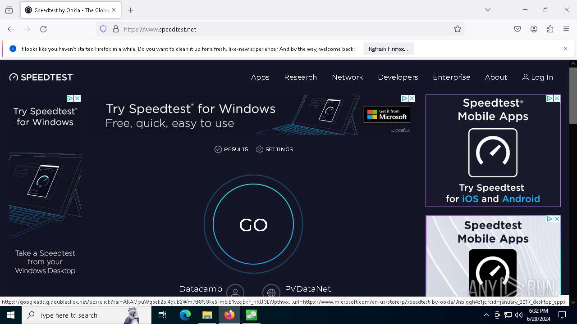This screenshot has height=324, width=577.
Task: Close the upper right Mobile Apps ad
Action: coord(557,98)
